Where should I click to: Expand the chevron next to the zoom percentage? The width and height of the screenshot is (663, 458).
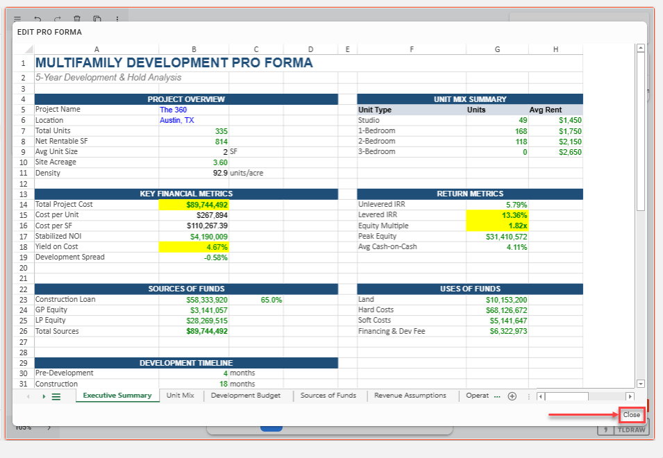coord(49,427)
